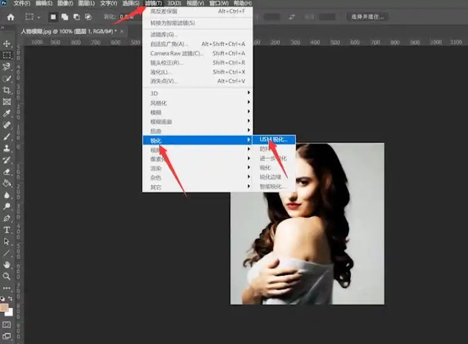This screenshot has width=468, height=344.
Task: Select the Eyedropper tool
Action: point(7,113)
